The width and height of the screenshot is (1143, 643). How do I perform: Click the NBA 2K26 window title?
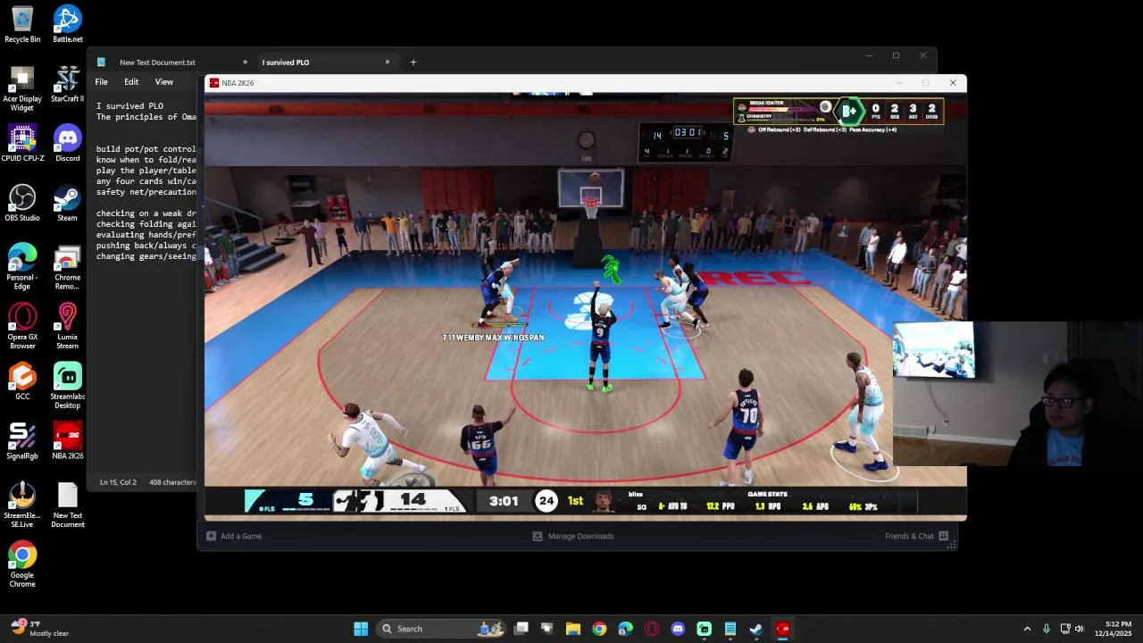(x=238, y=83)
